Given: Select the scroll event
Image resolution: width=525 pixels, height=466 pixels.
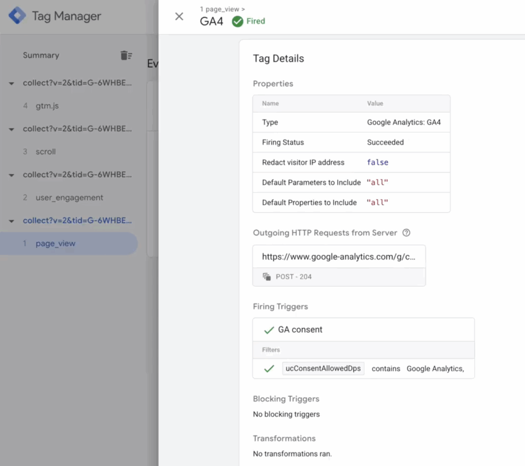Looking at the screenshot, I should point(46,152).
